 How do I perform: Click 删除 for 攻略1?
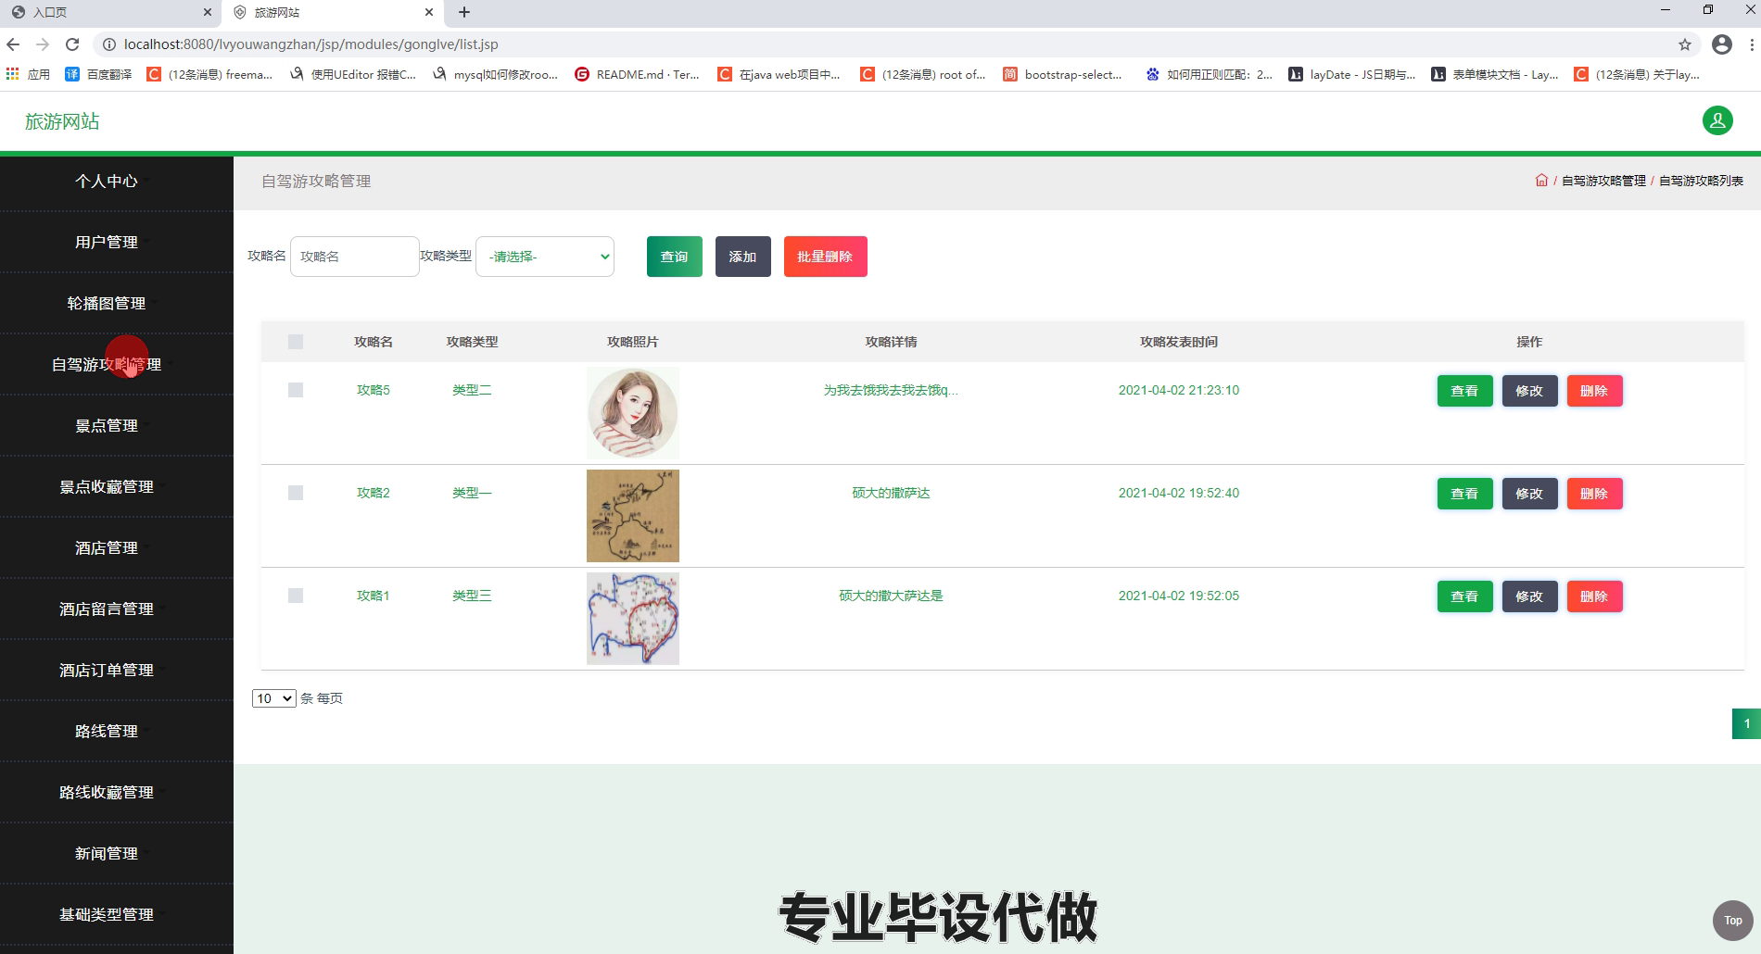coord(1595,596)
